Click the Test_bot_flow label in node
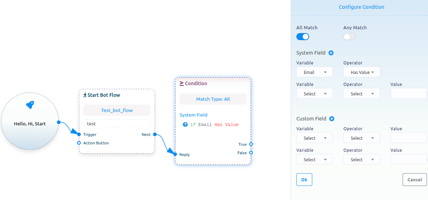This screenshot has height=200, width=428. [117, 110]
